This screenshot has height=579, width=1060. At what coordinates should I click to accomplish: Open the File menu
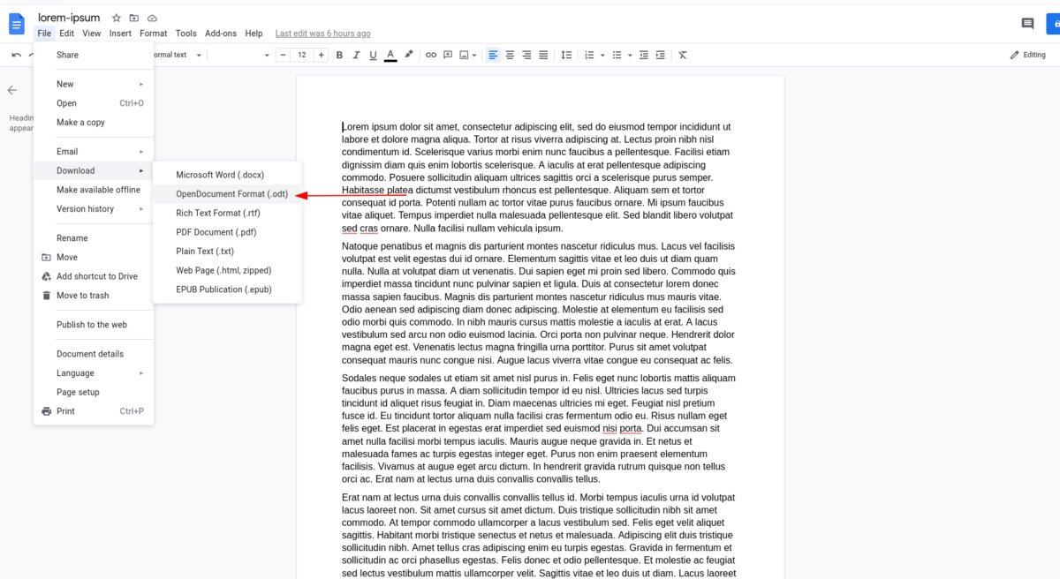pyautogui.click(x=44, y=34)
